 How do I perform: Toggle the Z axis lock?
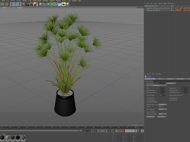(x=19, y=4)
